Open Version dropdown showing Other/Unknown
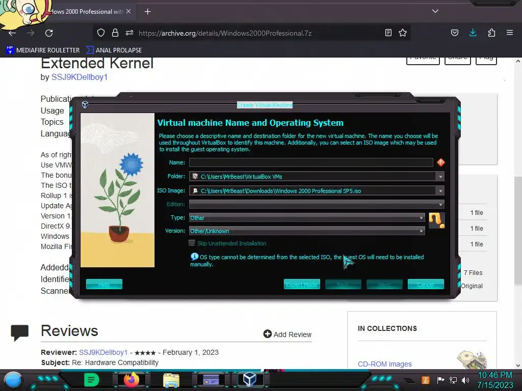 (307, 231)
